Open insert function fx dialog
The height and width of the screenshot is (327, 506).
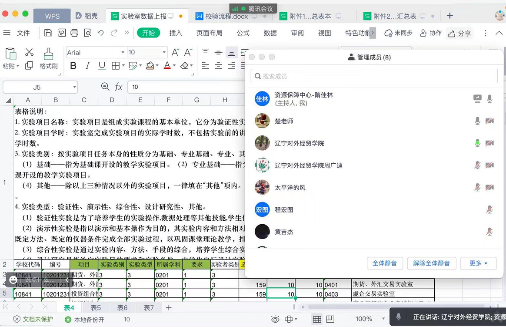118,87
